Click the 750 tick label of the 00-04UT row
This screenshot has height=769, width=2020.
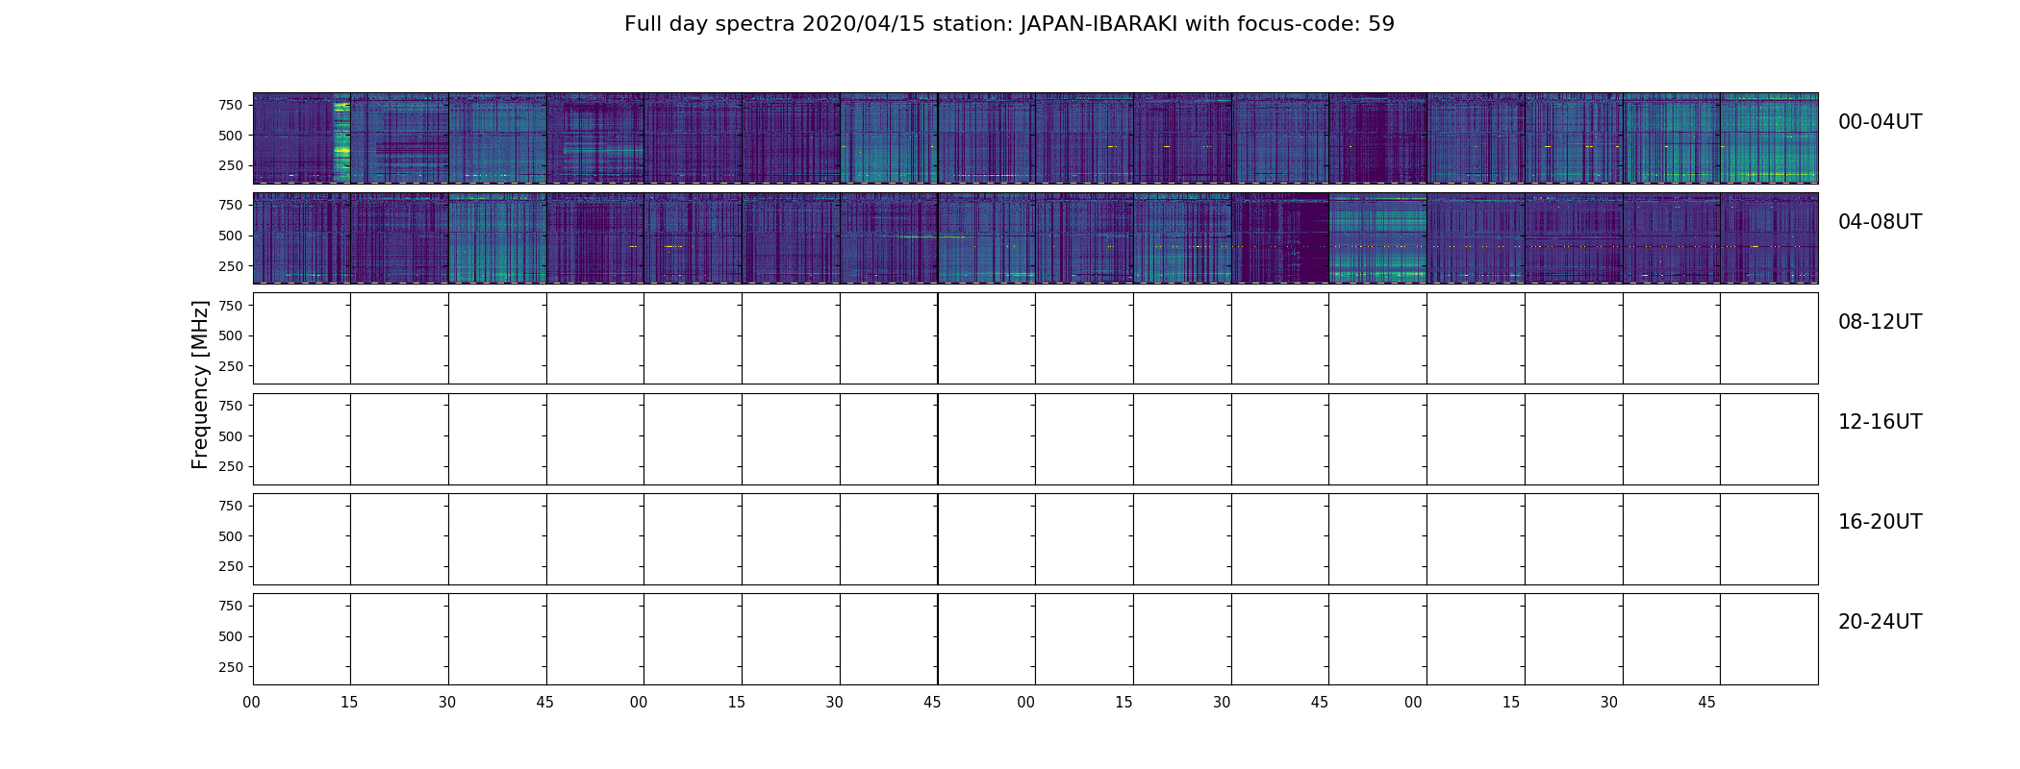click(x=230, y=105)
